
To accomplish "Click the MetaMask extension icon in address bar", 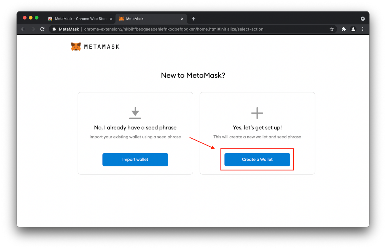I will click(x=54, y=29).
